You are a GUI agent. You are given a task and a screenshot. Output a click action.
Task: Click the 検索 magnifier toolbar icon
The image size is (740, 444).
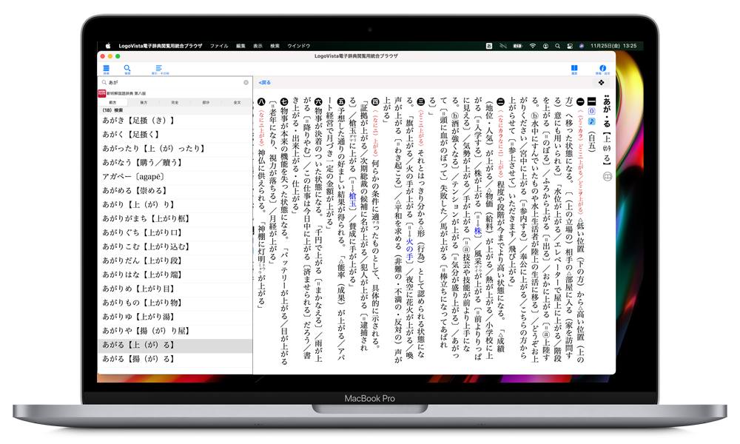(x=127, y=68)
